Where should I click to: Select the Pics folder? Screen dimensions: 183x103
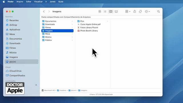click(93, 21)
